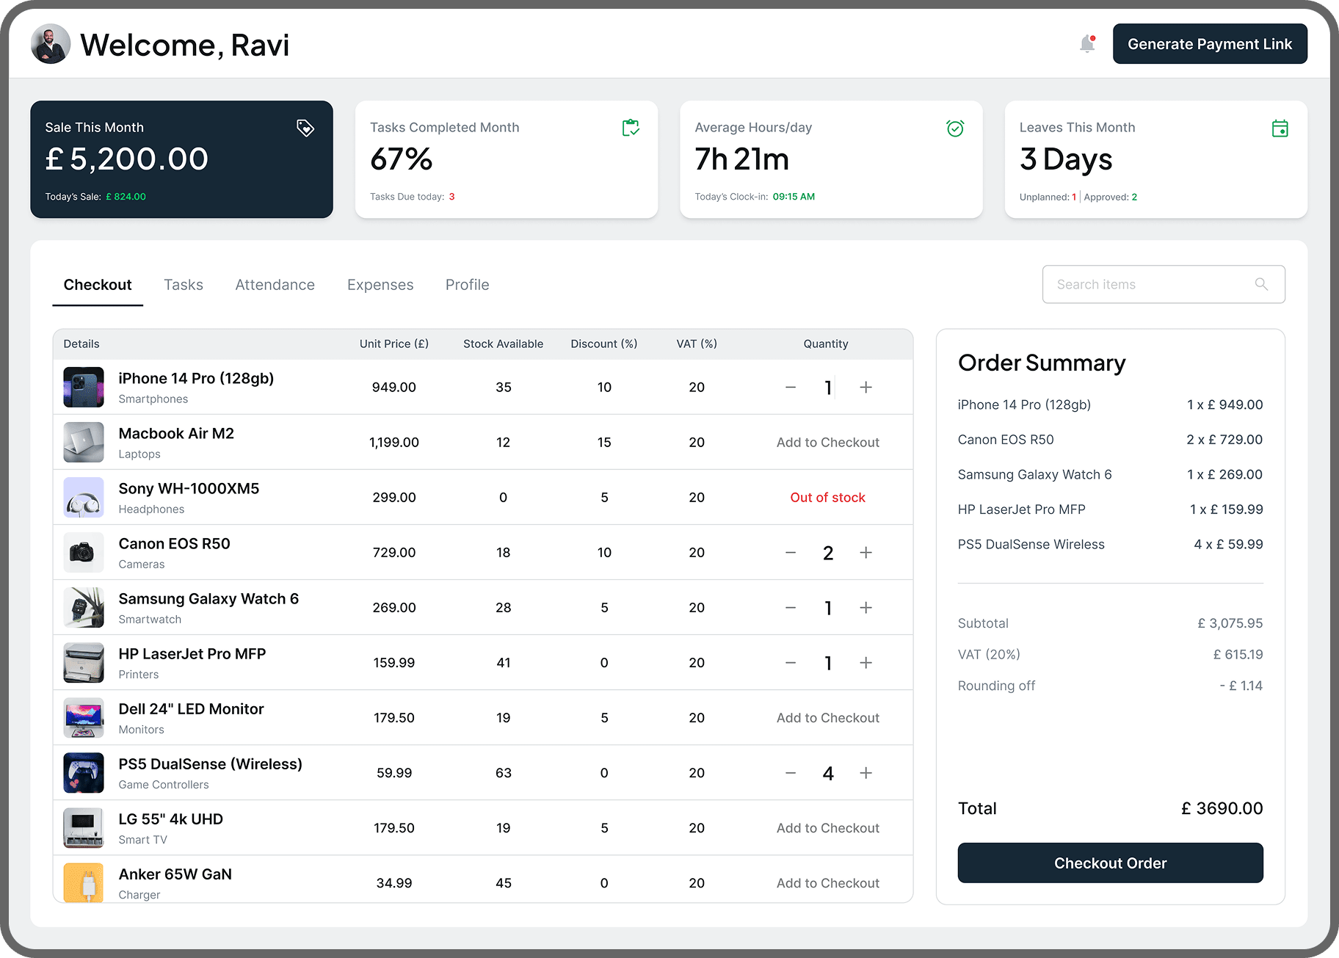Click the HP LaserJet Pro MFP thumbnail
The width and height of the screenshot is (1339, 958).
tap(83, 662)
